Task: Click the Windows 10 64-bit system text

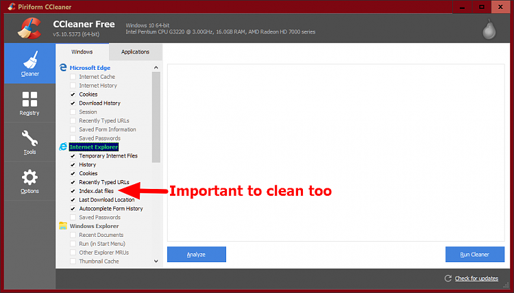Action: (147, 25)
